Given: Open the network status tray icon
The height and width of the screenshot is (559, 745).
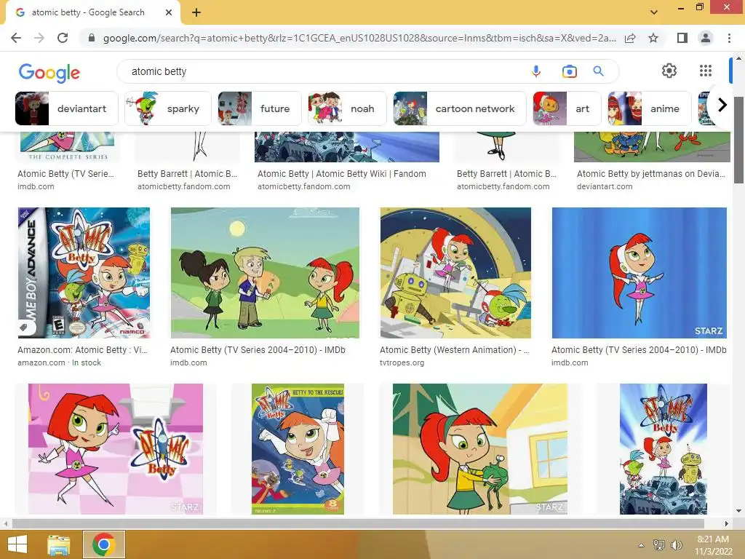Looking at the screenshot, I should tap(659, 545).
